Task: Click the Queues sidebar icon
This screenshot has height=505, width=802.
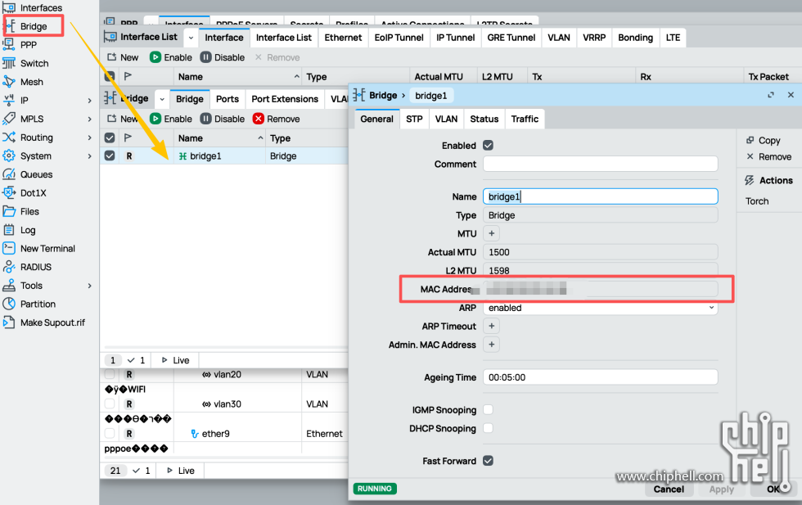Action: coord(9,174)
